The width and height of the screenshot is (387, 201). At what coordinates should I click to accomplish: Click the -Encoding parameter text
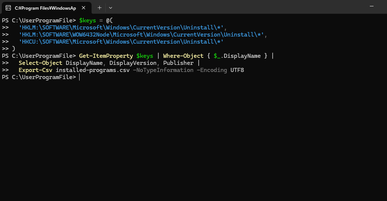212,70
